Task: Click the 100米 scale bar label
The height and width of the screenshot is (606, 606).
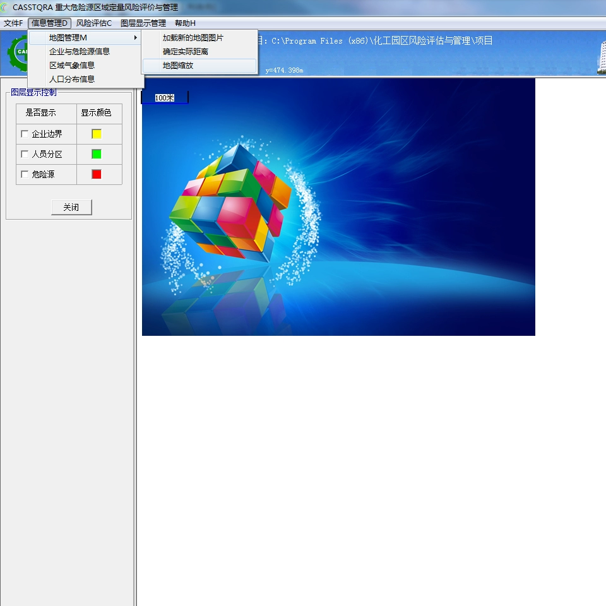Action: tap(165, 98)
